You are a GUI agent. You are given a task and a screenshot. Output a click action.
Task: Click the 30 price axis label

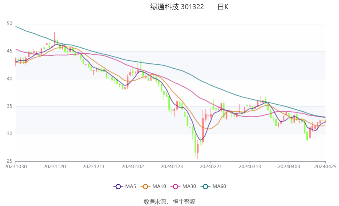9,134
